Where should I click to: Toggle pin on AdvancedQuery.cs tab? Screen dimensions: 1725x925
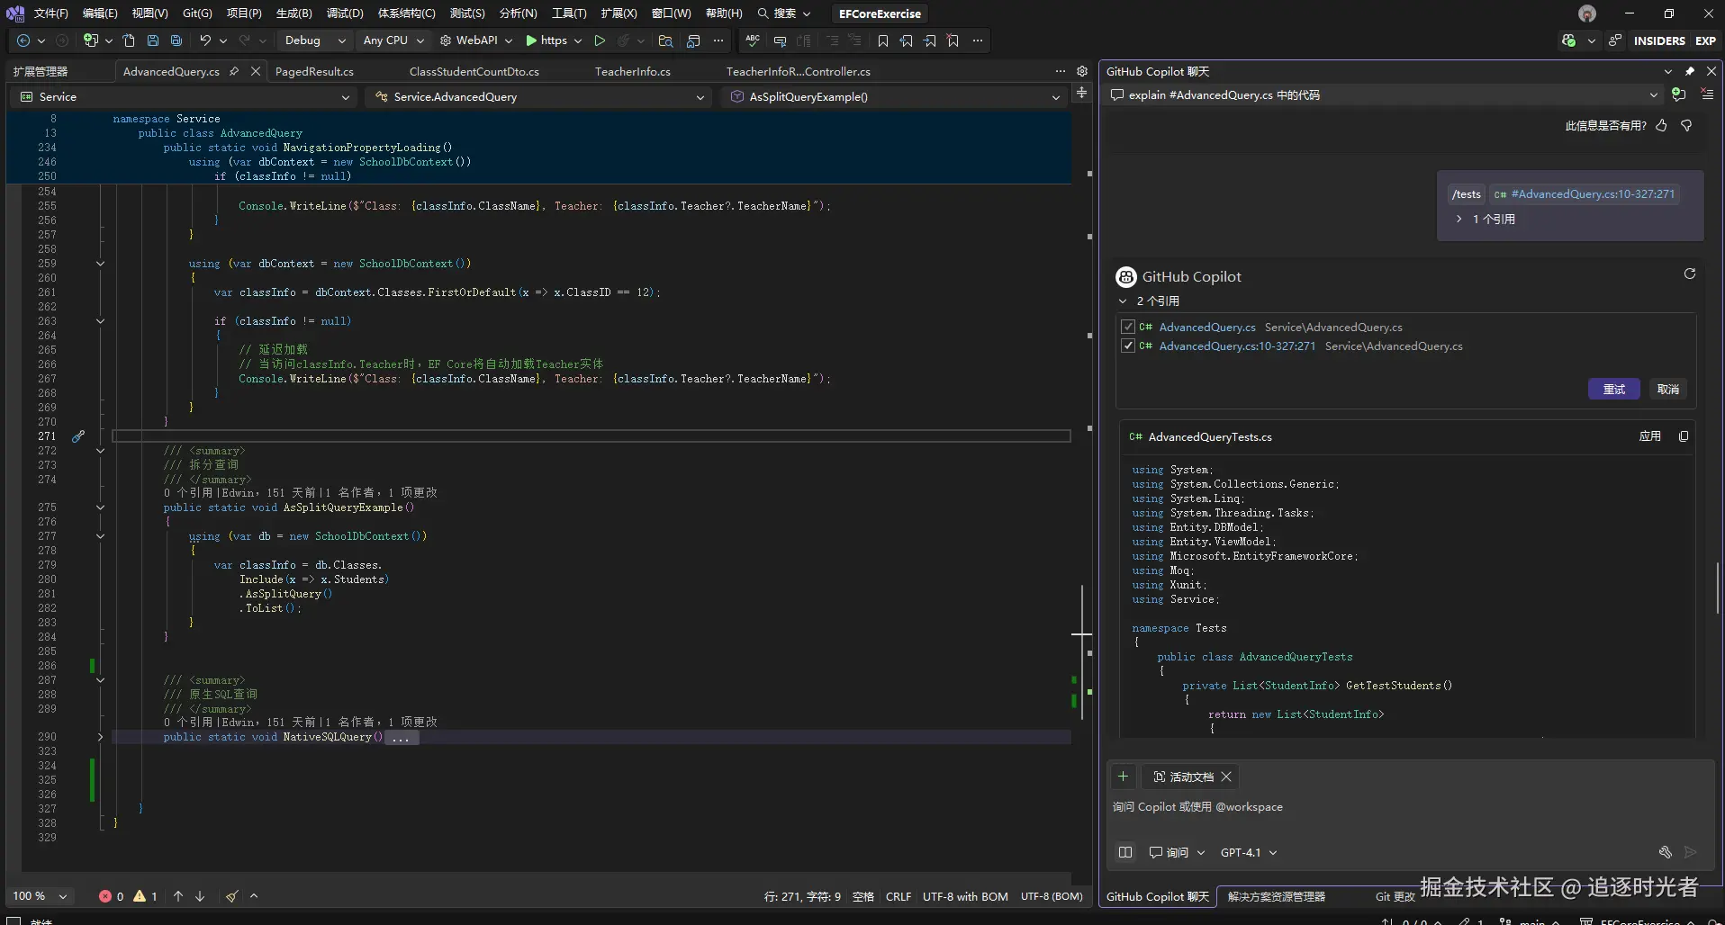tap(234, 71)
